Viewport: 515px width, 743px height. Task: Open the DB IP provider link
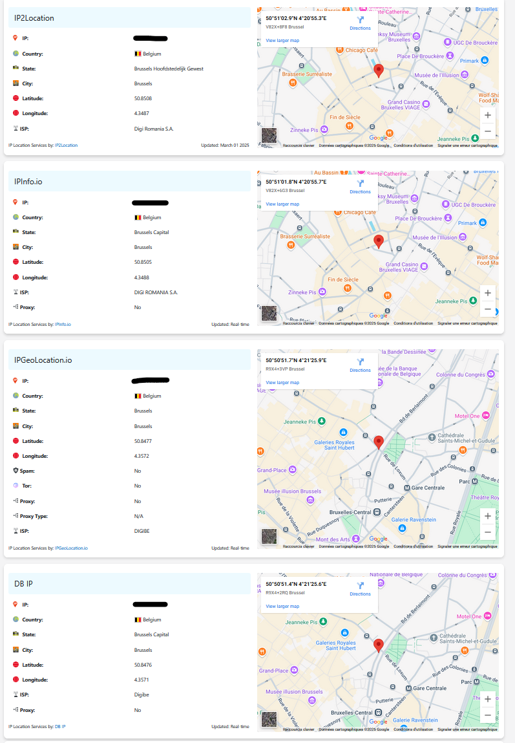(60, 726)
